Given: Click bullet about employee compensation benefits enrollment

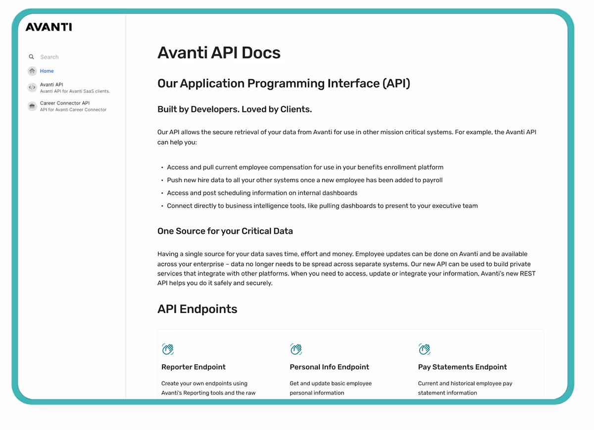Looking at the screenshot, I should pyautogui.click(x=305, y=167).
